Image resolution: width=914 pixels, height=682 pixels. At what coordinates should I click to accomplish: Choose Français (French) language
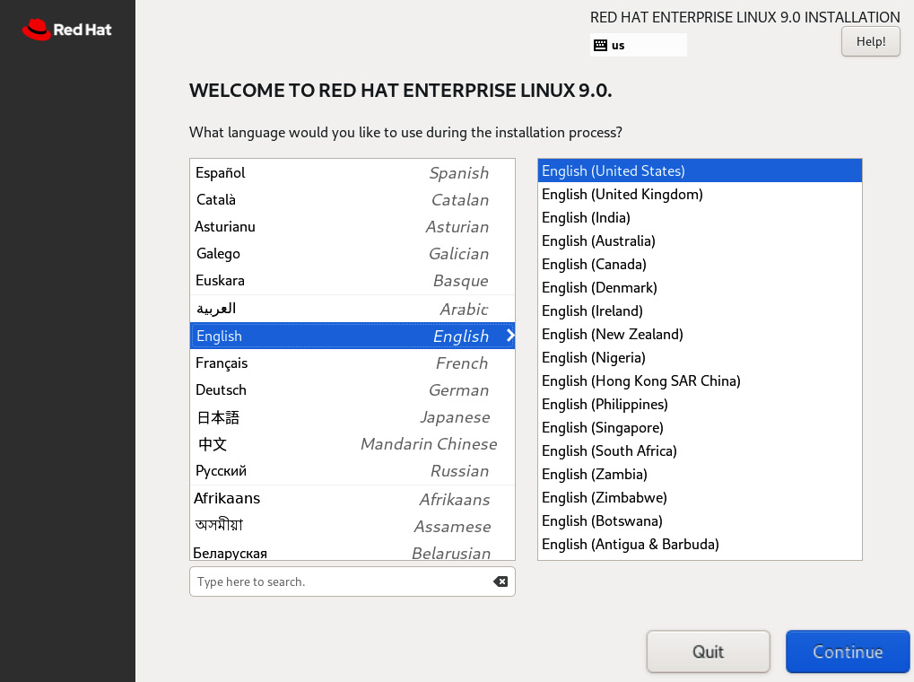tap(353, 363)
